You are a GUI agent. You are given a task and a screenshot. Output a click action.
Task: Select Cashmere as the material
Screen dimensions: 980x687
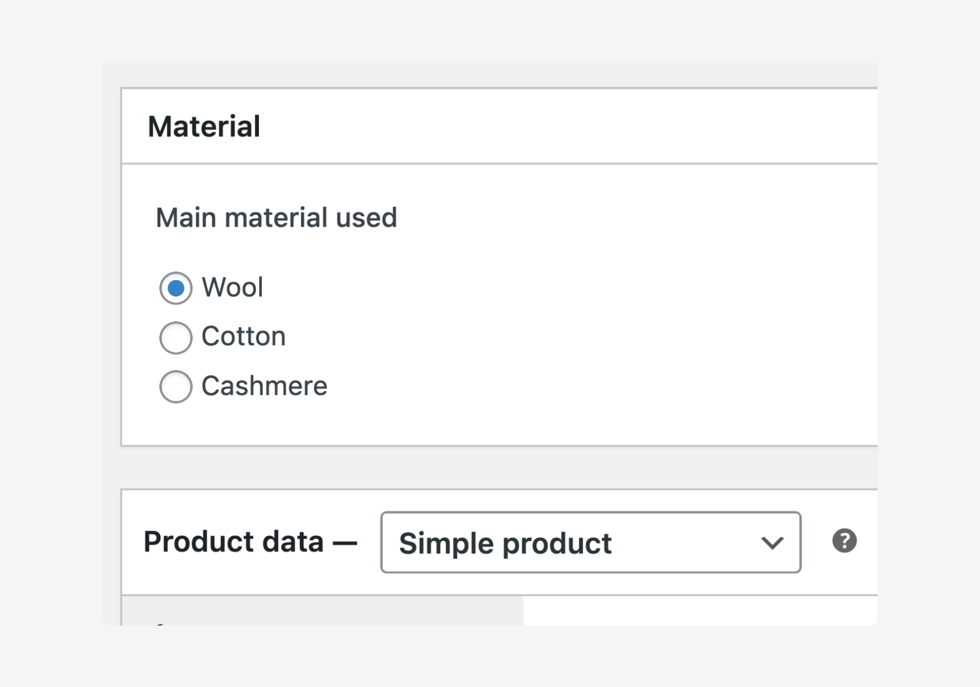[176, 387]
